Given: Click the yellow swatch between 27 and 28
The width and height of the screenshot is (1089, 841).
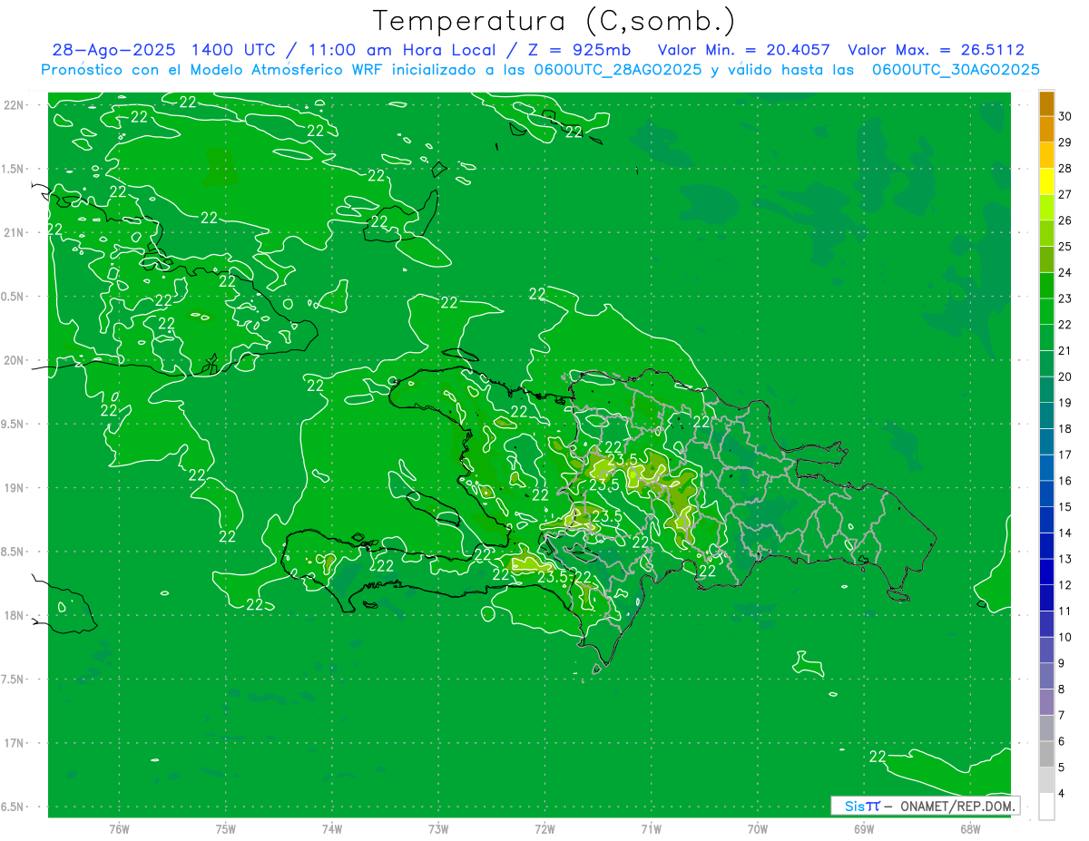Looking at the screenshot, I should [x=1046, y=181].
